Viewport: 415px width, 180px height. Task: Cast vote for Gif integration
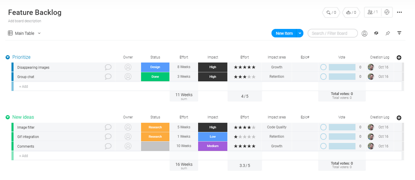(323, 137)
